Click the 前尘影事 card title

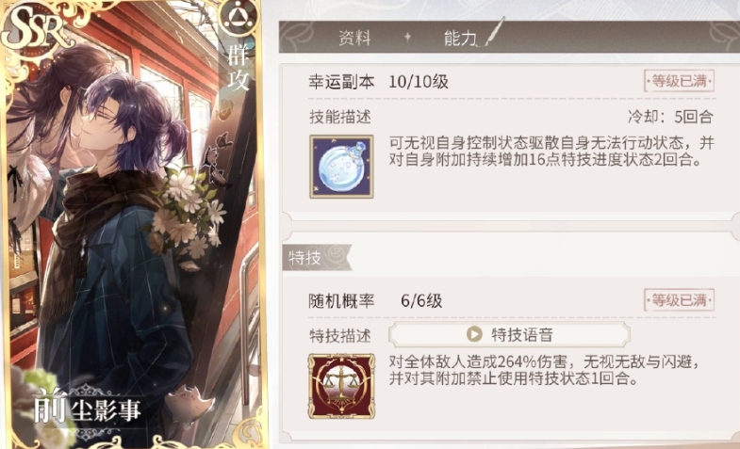(88, 407)
